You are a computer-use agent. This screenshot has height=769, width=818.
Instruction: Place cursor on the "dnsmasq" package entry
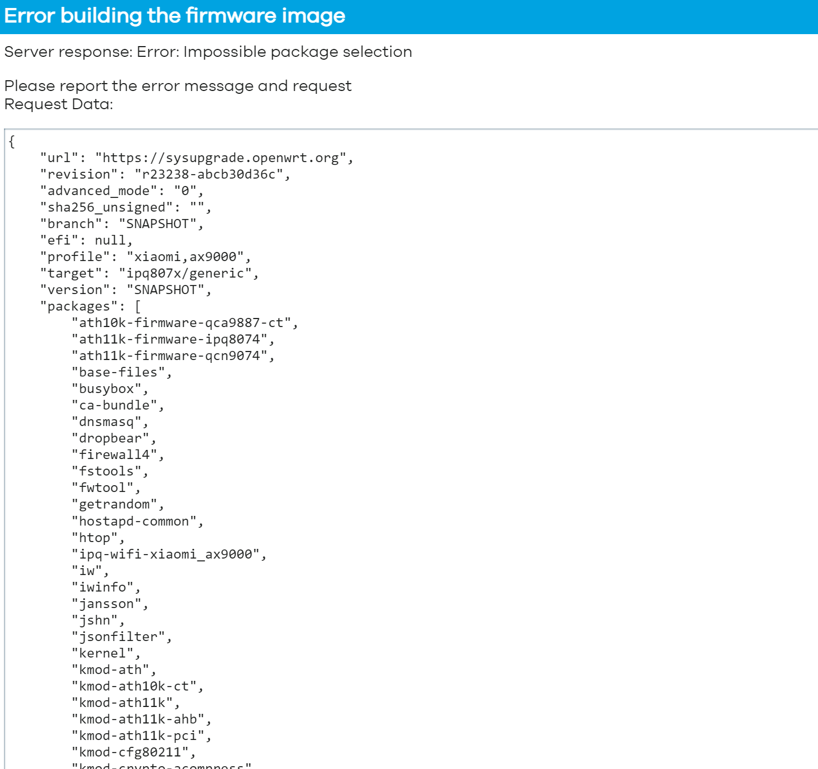tap(109, 422)
